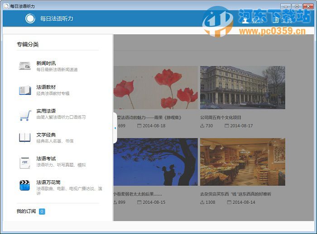Choose the 法语教材 category title
Screen dimensions: 317x234
tap(46, 87)
